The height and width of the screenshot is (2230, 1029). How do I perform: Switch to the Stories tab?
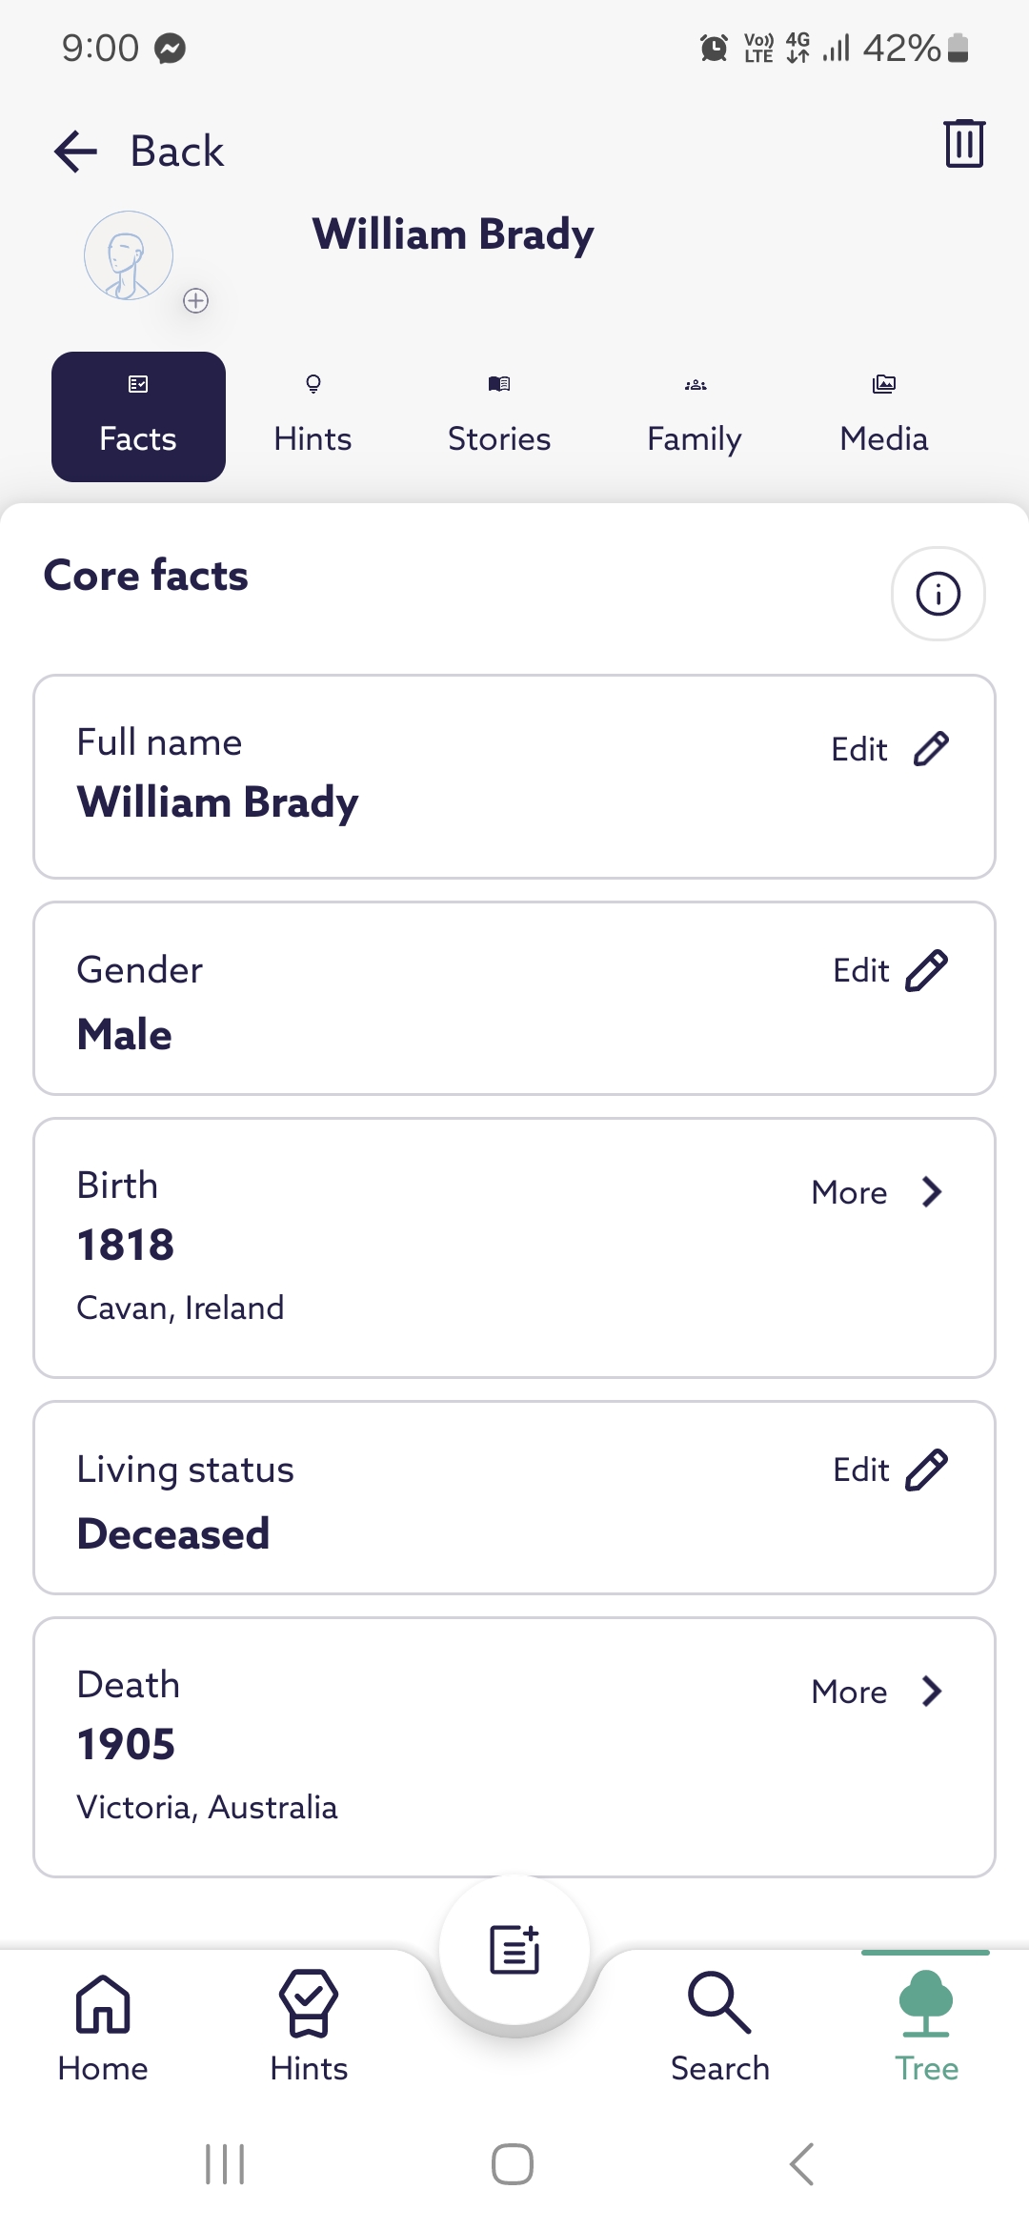click(499, 417)
